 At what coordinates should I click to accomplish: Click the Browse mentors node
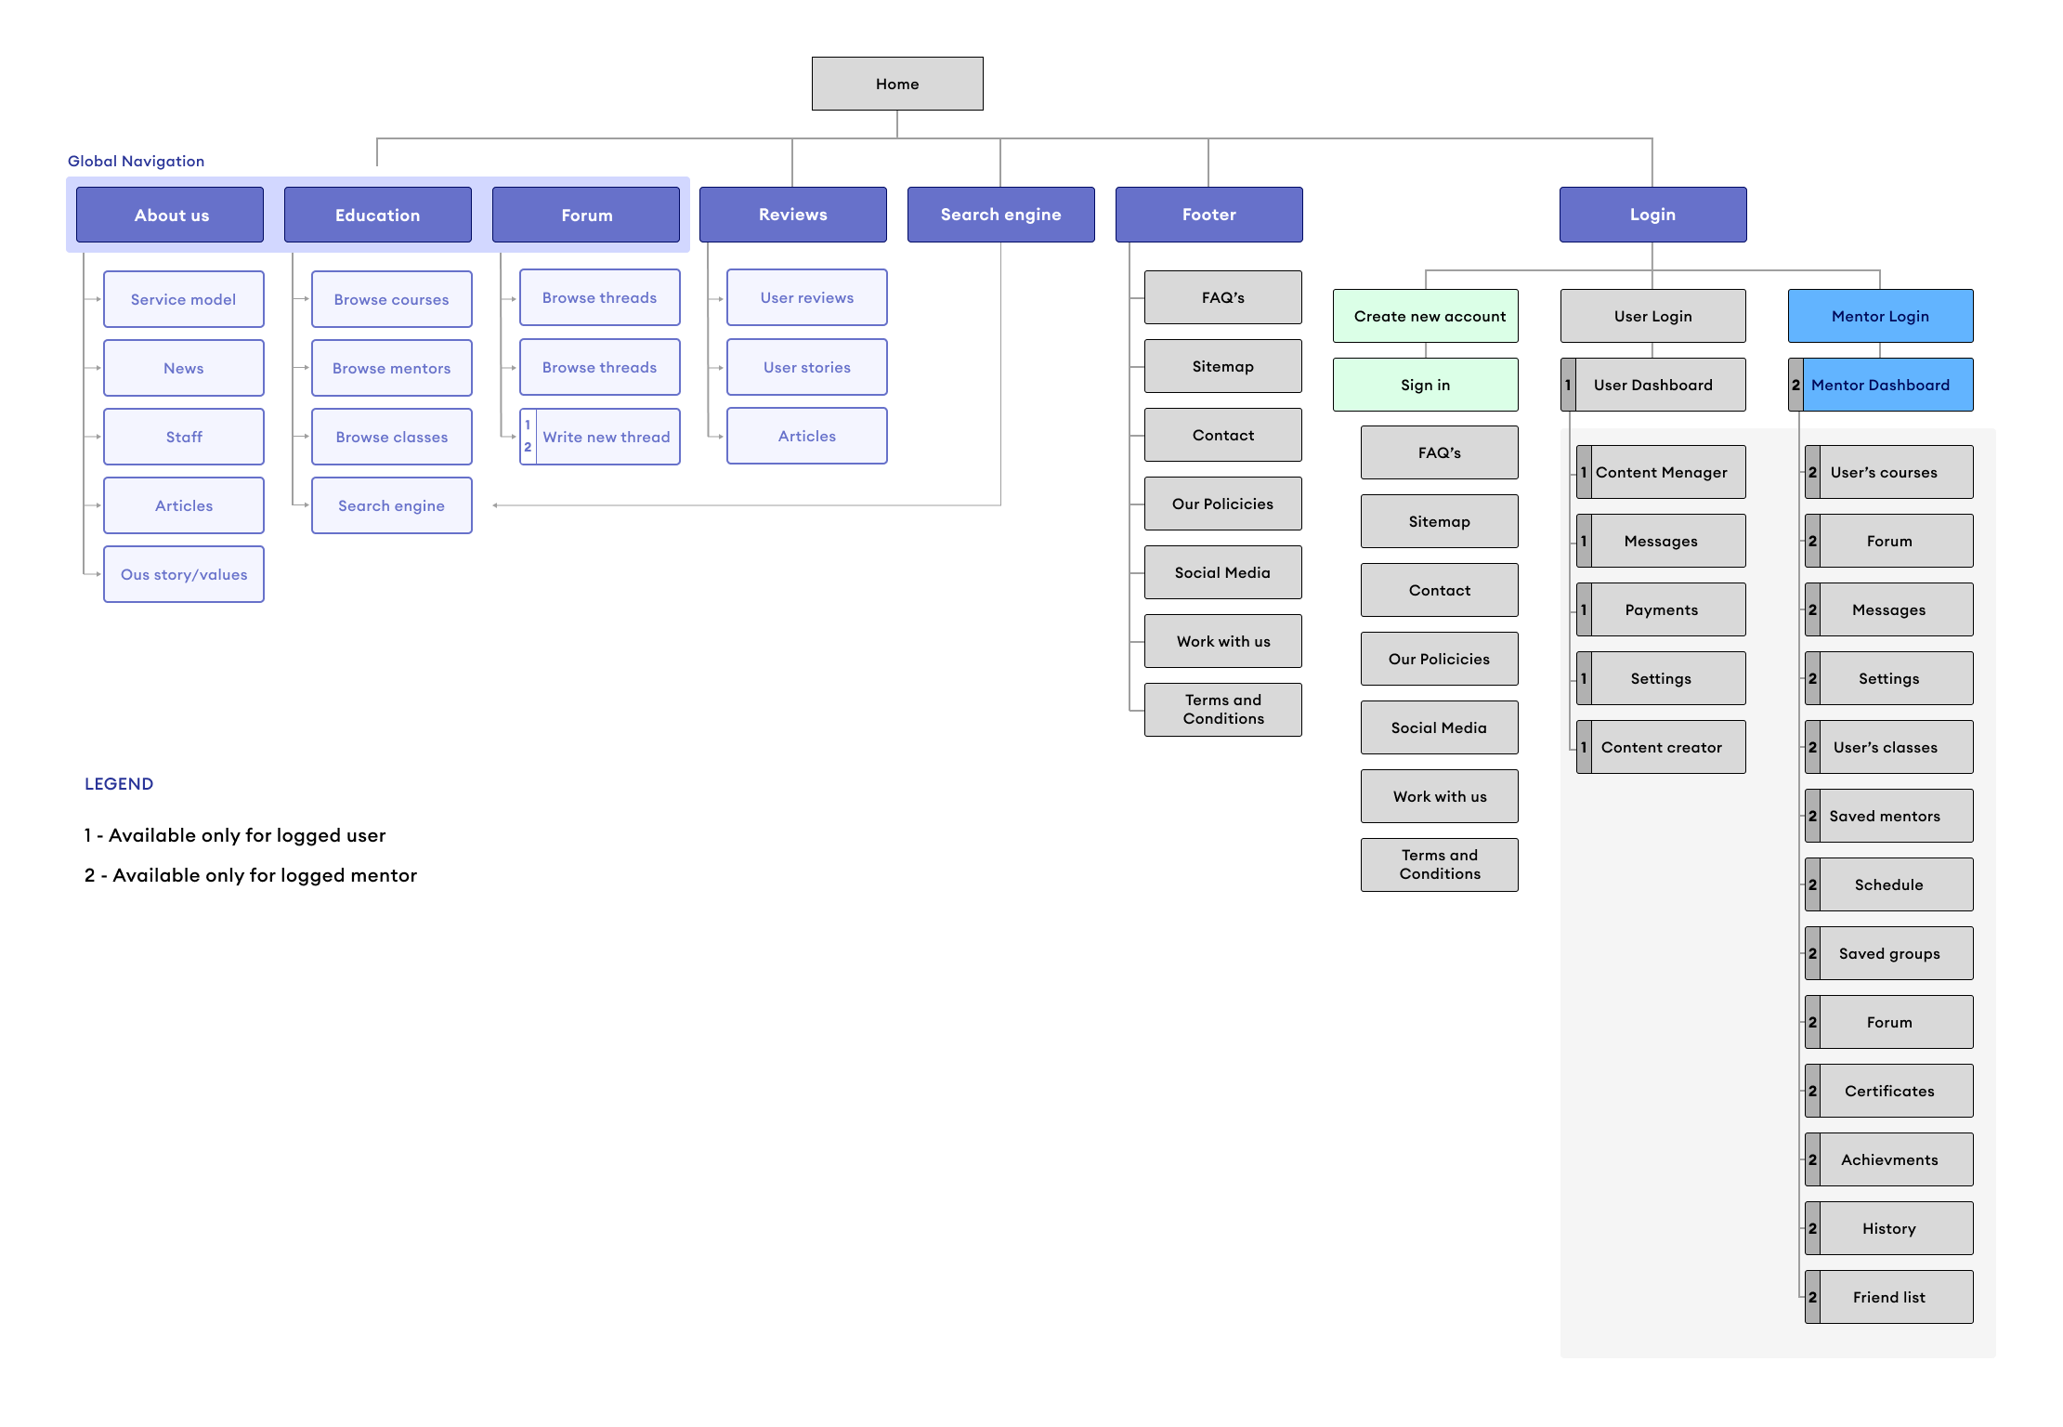tap(391, 368)
